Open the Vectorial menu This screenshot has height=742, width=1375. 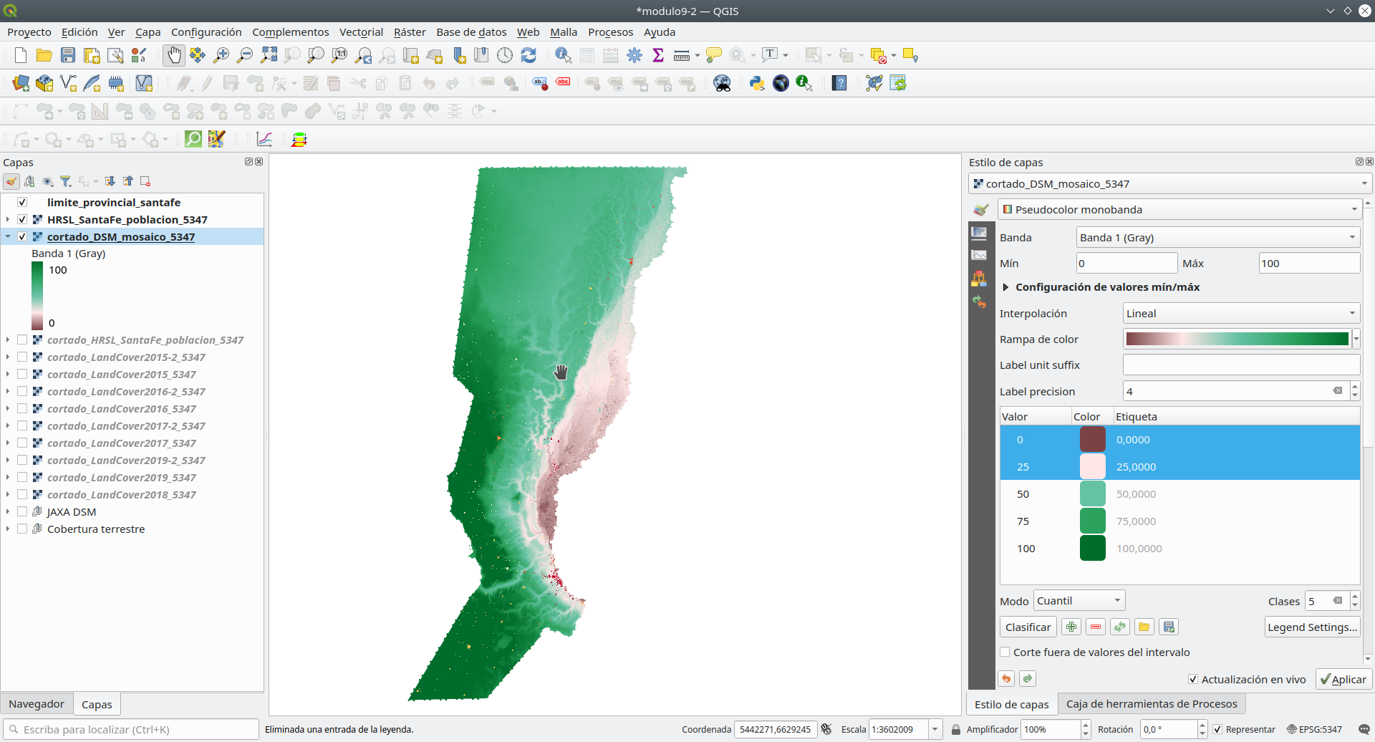point(361,32)
